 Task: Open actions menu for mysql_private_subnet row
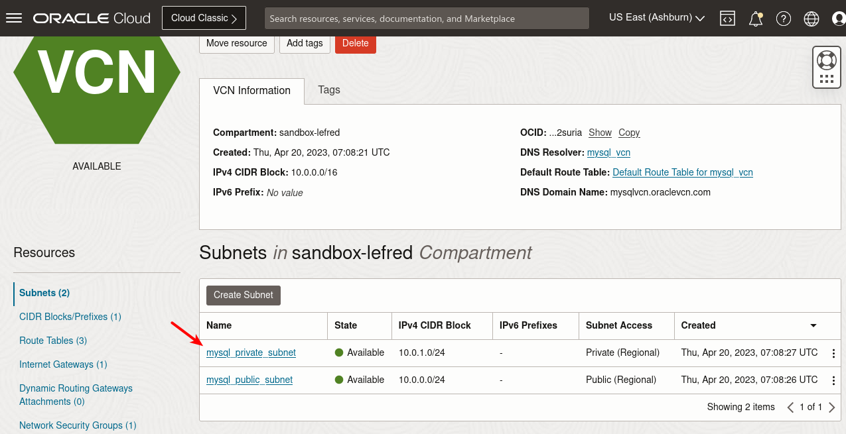pos(834,353)
